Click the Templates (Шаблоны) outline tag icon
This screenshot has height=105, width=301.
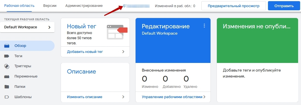pos(7,97)
